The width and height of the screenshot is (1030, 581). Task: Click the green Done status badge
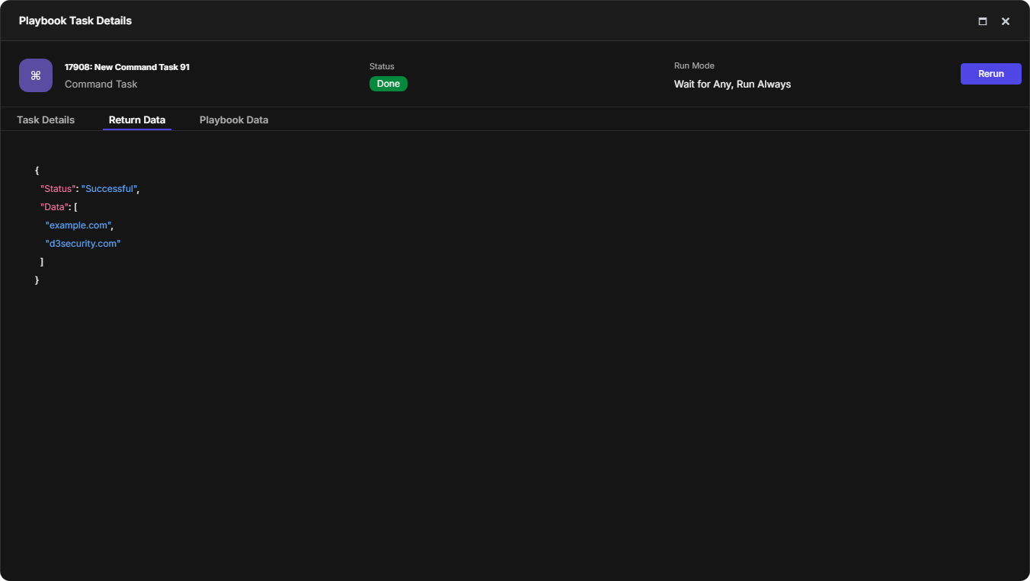[x=389, y=84]
